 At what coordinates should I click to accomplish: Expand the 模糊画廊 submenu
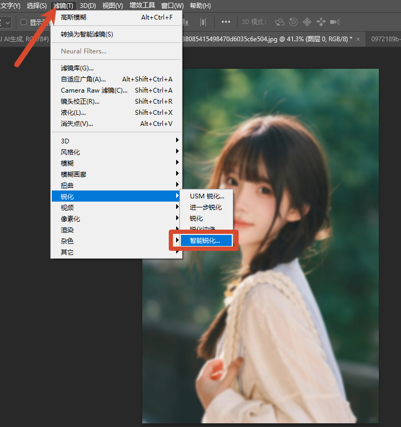coord(116,174)
